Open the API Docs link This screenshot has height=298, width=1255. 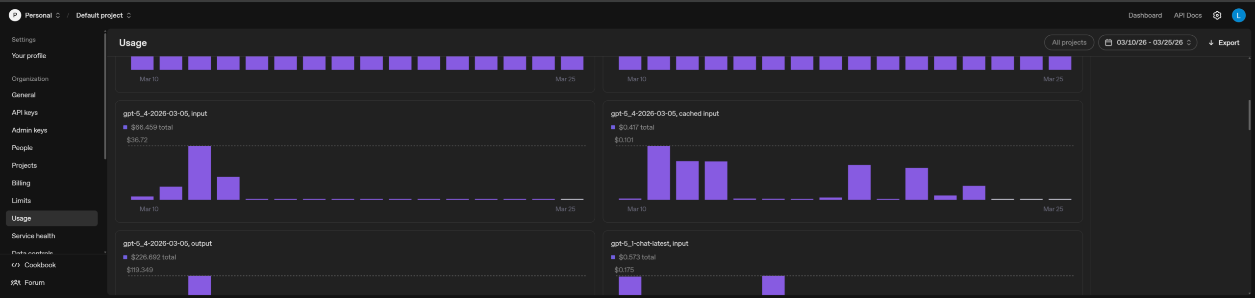(1187, 15)
